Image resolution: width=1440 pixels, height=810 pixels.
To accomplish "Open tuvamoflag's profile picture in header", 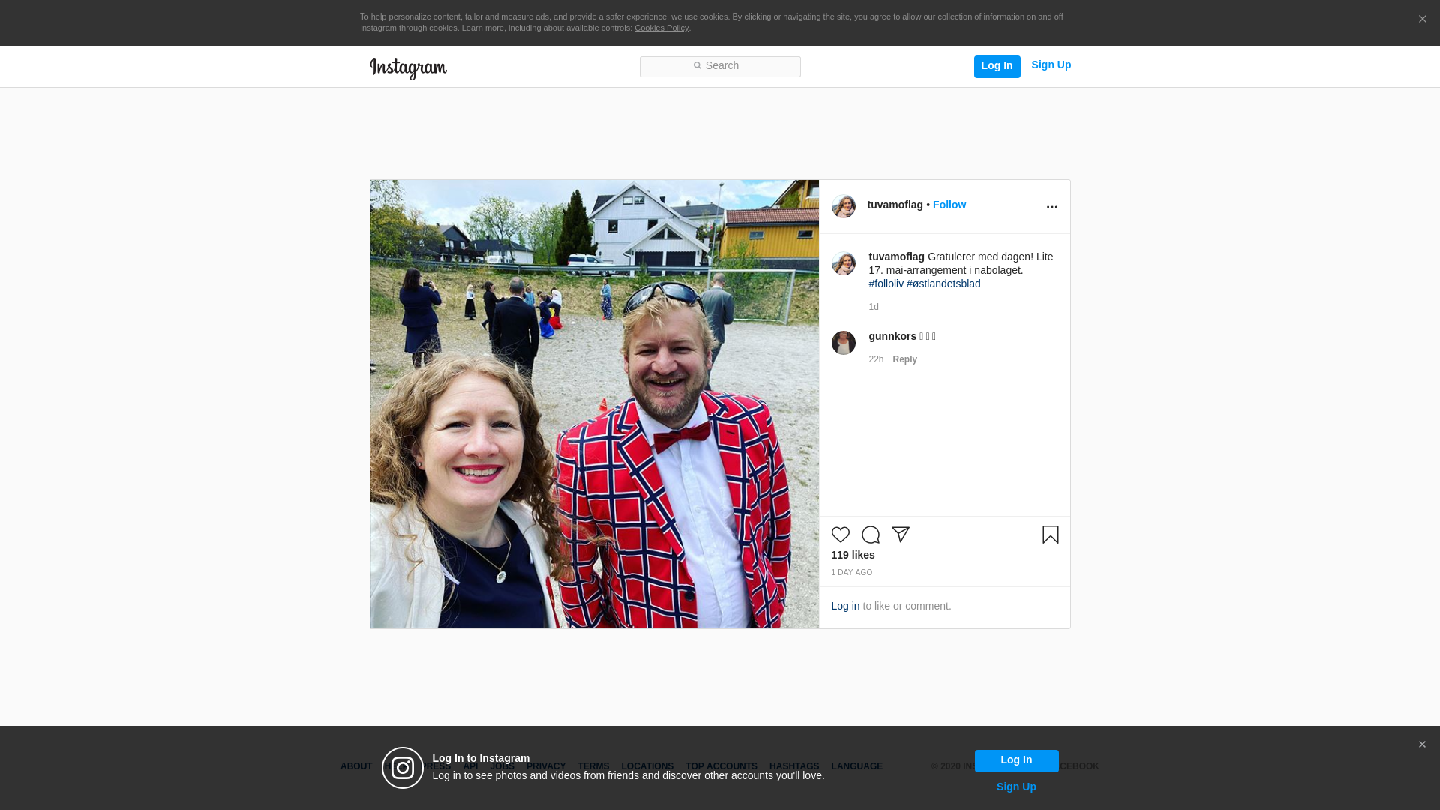I will (843, 206).
